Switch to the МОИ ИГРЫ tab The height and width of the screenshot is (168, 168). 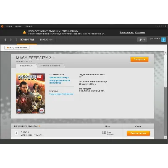[x=26, y=40]
